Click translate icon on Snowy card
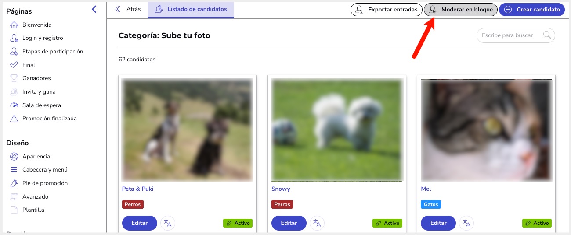Viewport: 571px width, 235px height. tap(317, 223)
